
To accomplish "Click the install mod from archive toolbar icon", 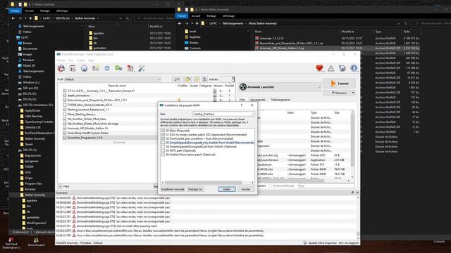I will [x=73, y=68].
